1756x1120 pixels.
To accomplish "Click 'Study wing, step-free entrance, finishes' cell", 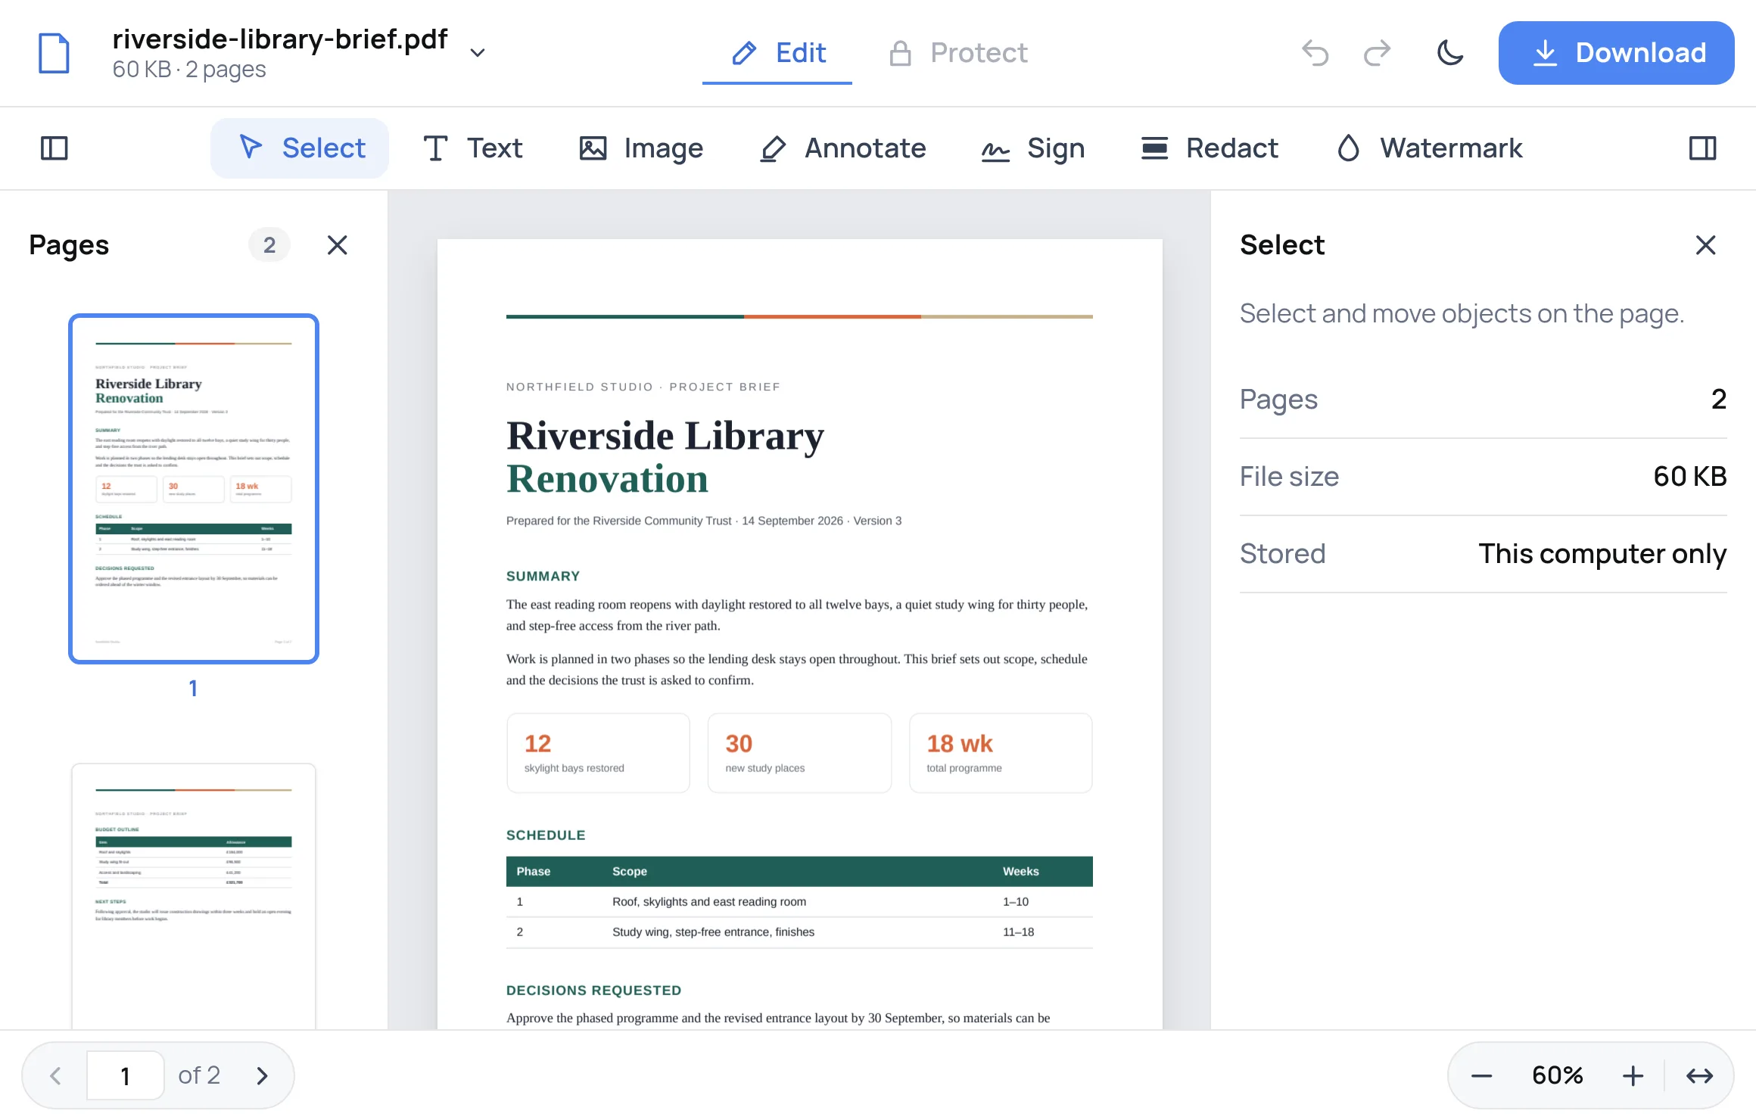I will click(x=714, y=932).
